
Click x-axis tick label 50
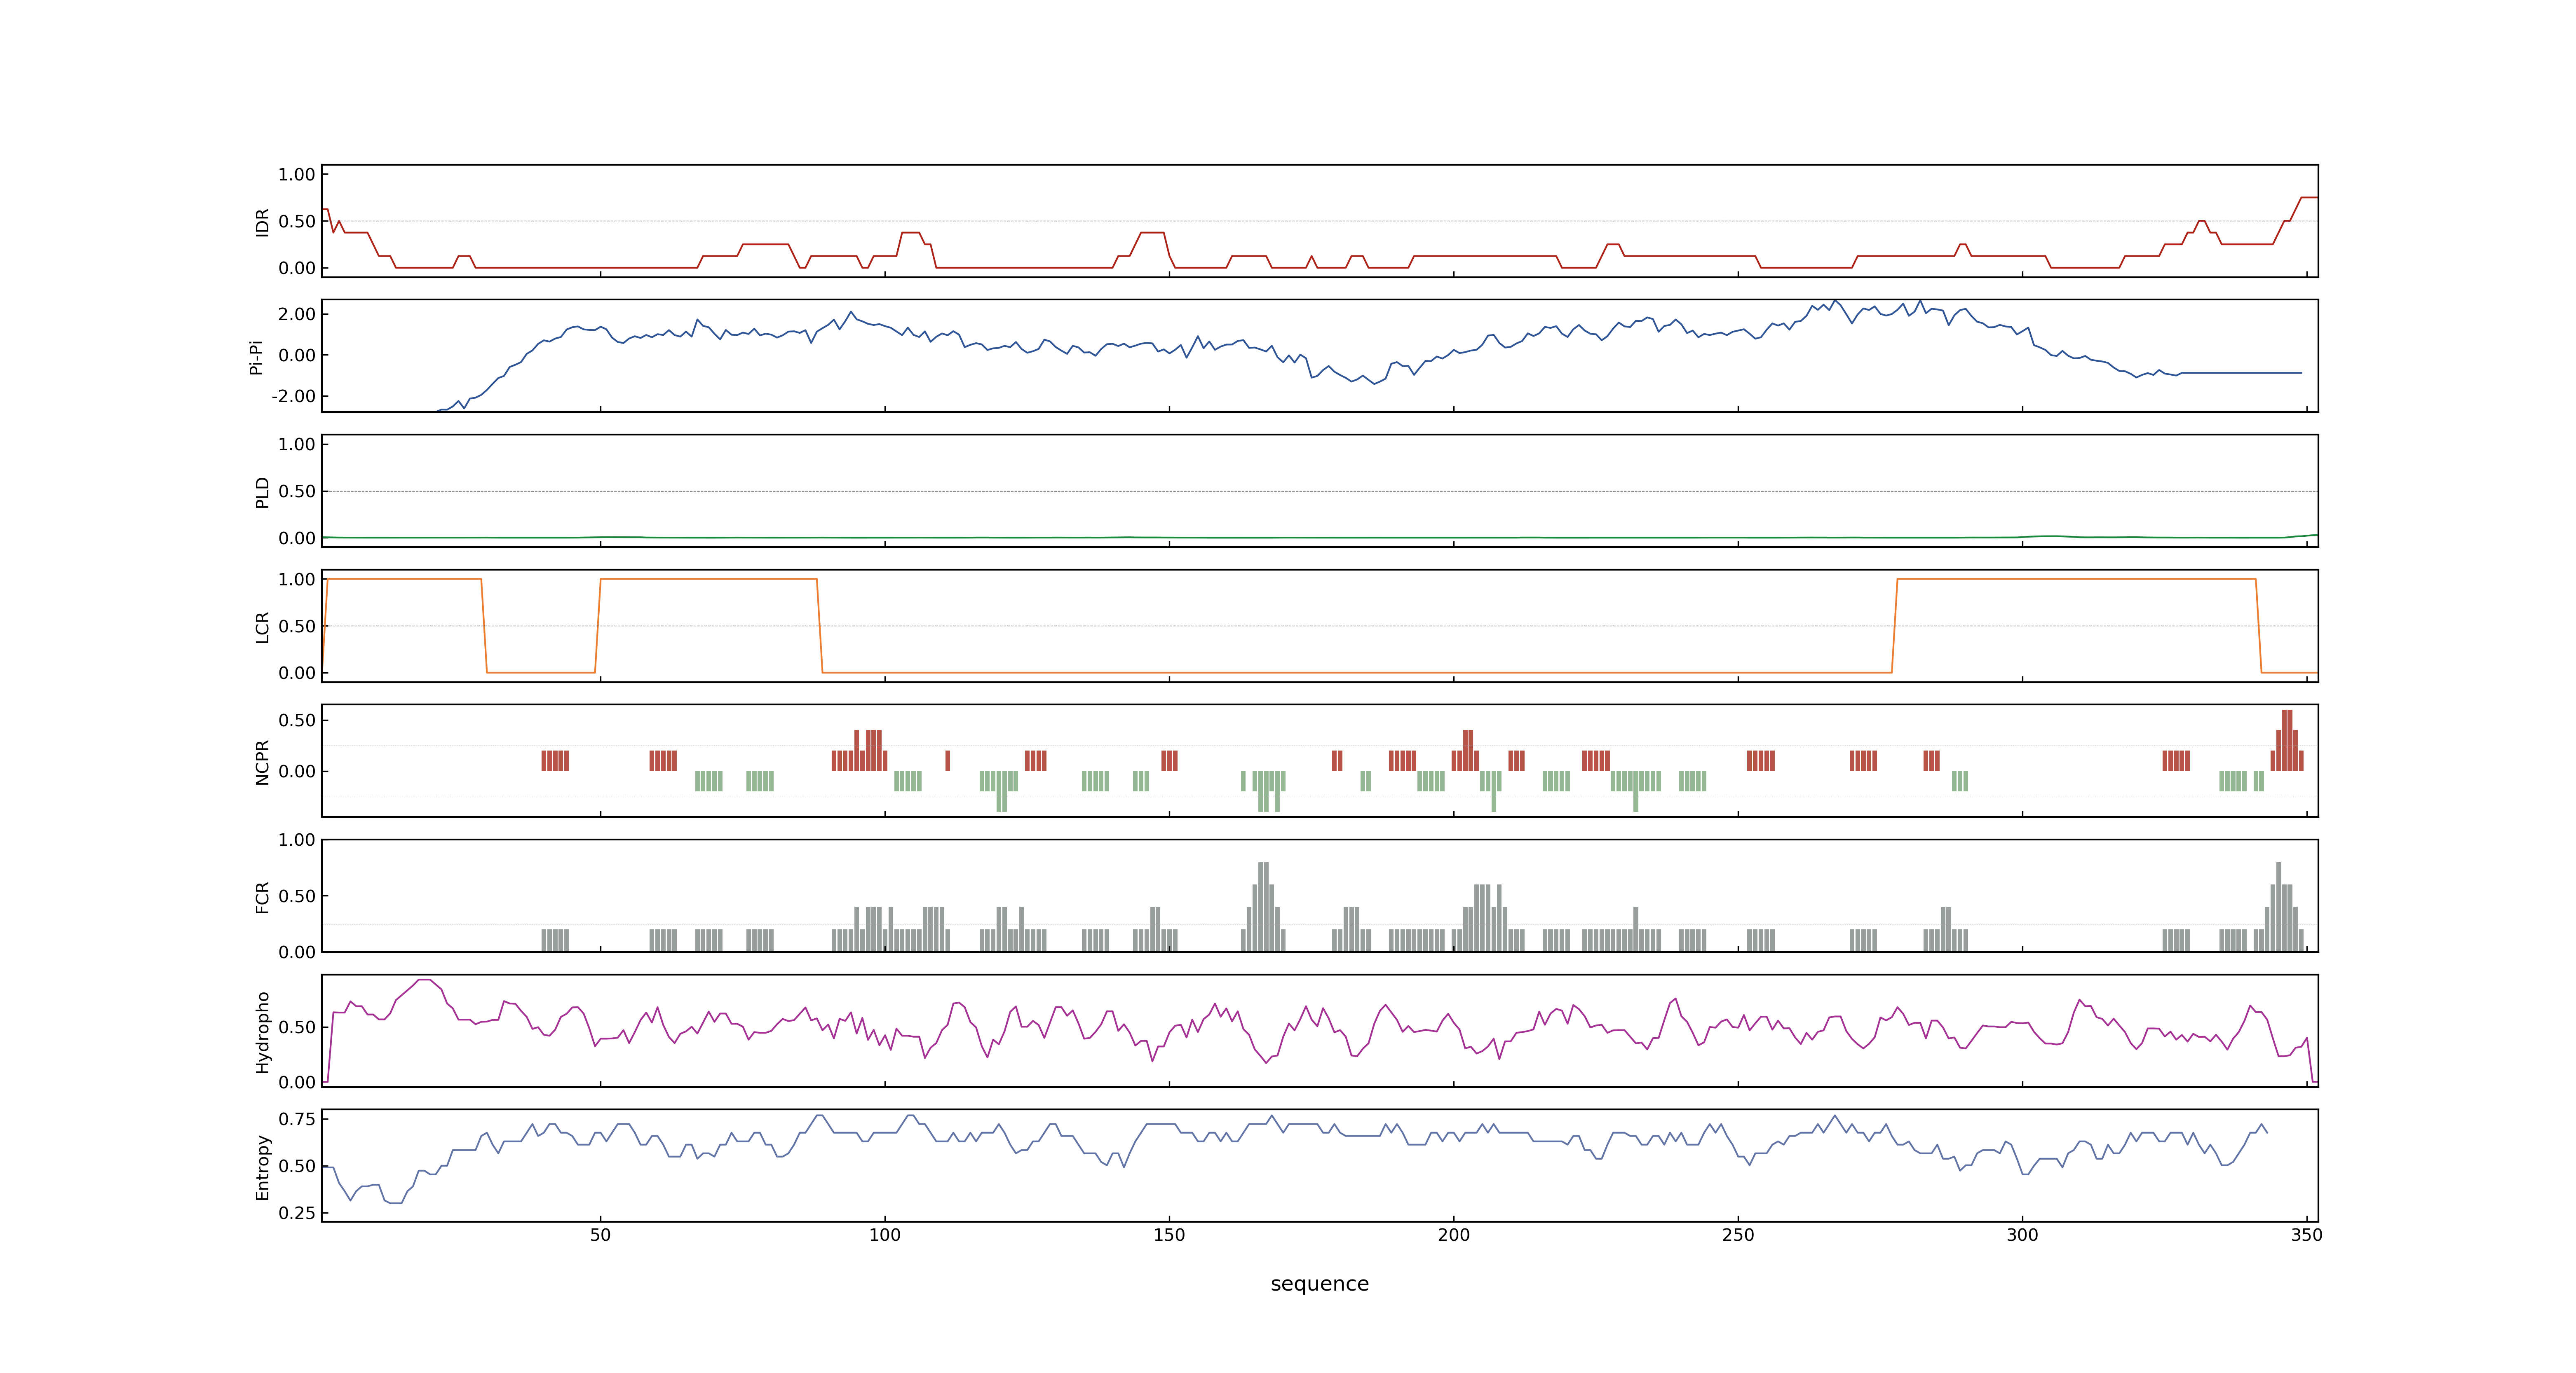600,1235
